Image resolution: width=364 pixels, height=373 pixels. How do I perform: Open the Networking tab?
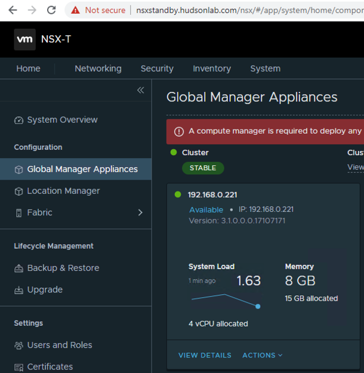[x=98, y=69]
